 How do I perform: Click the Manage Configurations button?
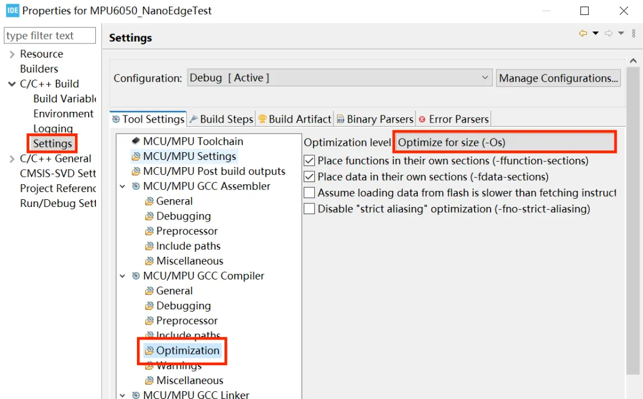coord(558,78)
